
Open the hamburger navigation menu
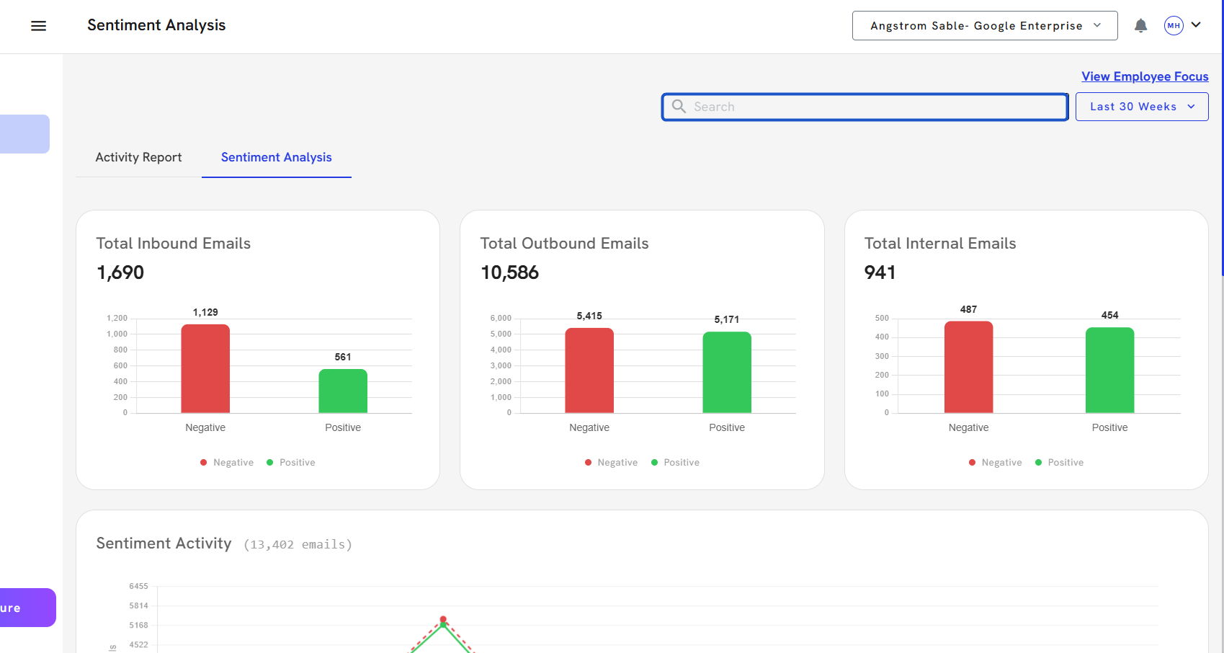[39, 26]
